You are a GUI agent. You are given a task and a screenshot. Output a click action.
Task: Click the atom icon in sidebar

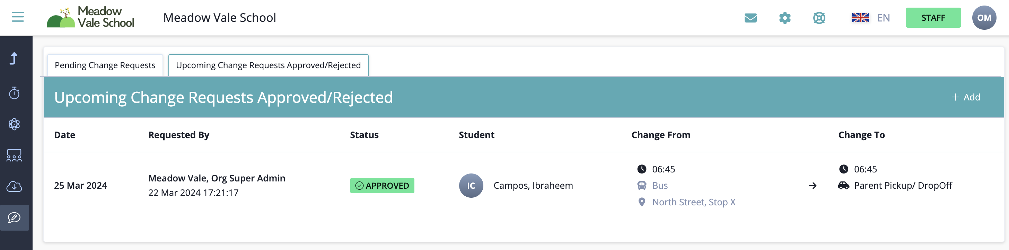15,124
